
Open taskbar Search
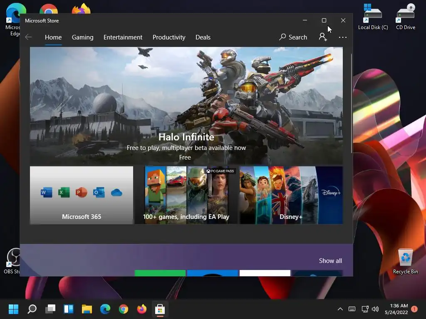coord(32,309)
